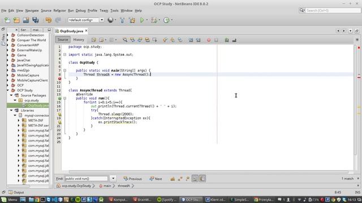Click the Next button in Find bar
362x203 pixels.
tap(156, 179)
